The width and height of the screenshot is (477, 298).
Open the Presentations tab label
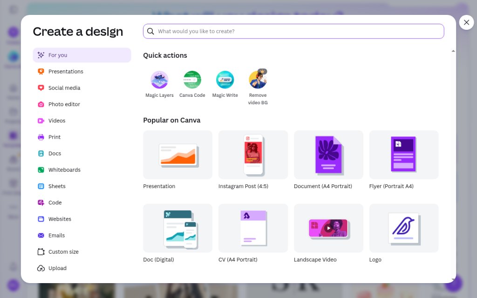66,71
